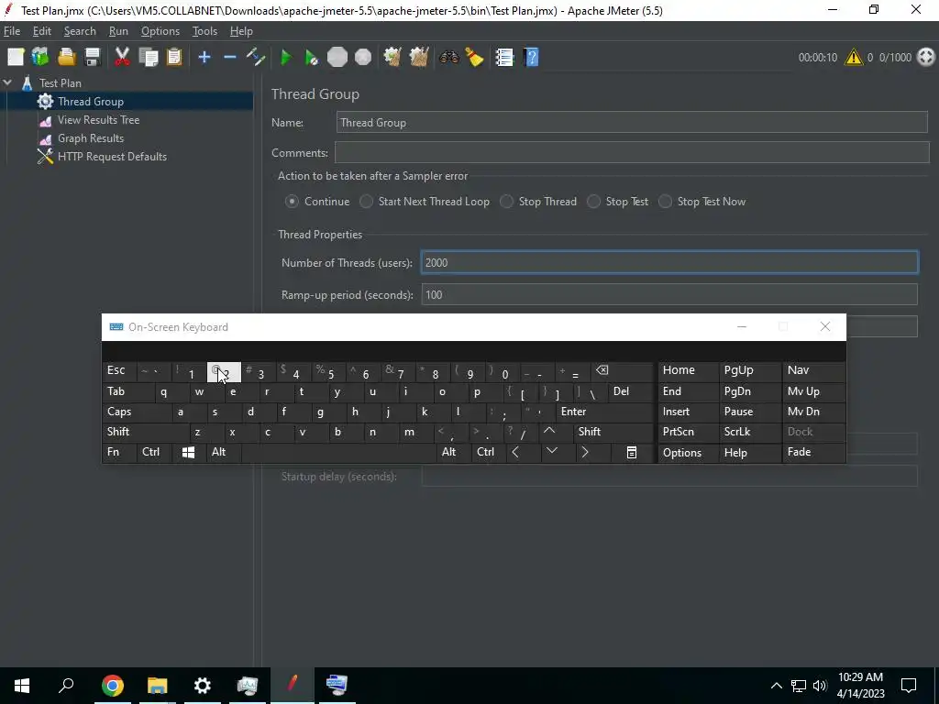This screenshot has height=704, width=939.
Task: Select the Continue radio button
Action: 292,202
